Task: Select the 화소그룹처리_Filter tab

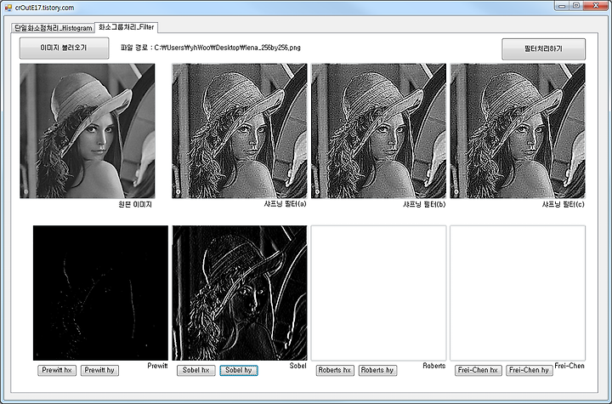Action: (x=126, y=27)
